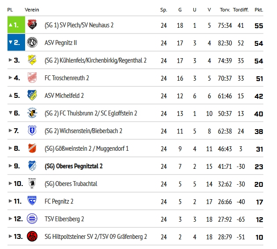Click the orange Gößweinstein 2 crest
The height and width of the screenshot is (249, 277).
[32, 148]
